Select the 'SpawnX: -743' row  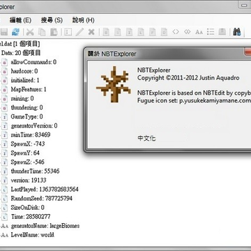pyautogui.click(x=28, y=144)
